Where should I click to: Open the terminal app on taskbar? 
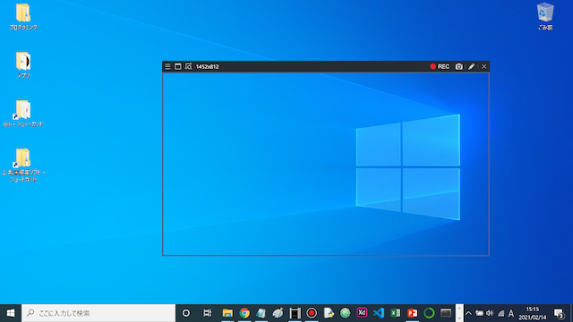446,313
